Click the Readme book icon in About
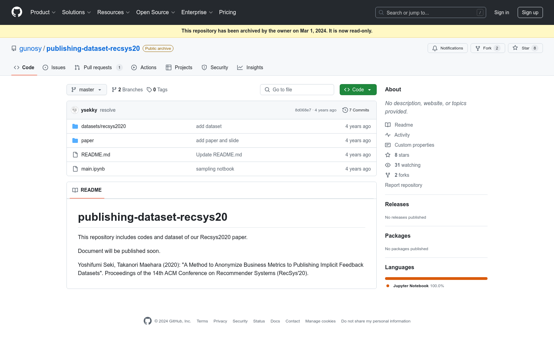 click(x=388, y=125)
